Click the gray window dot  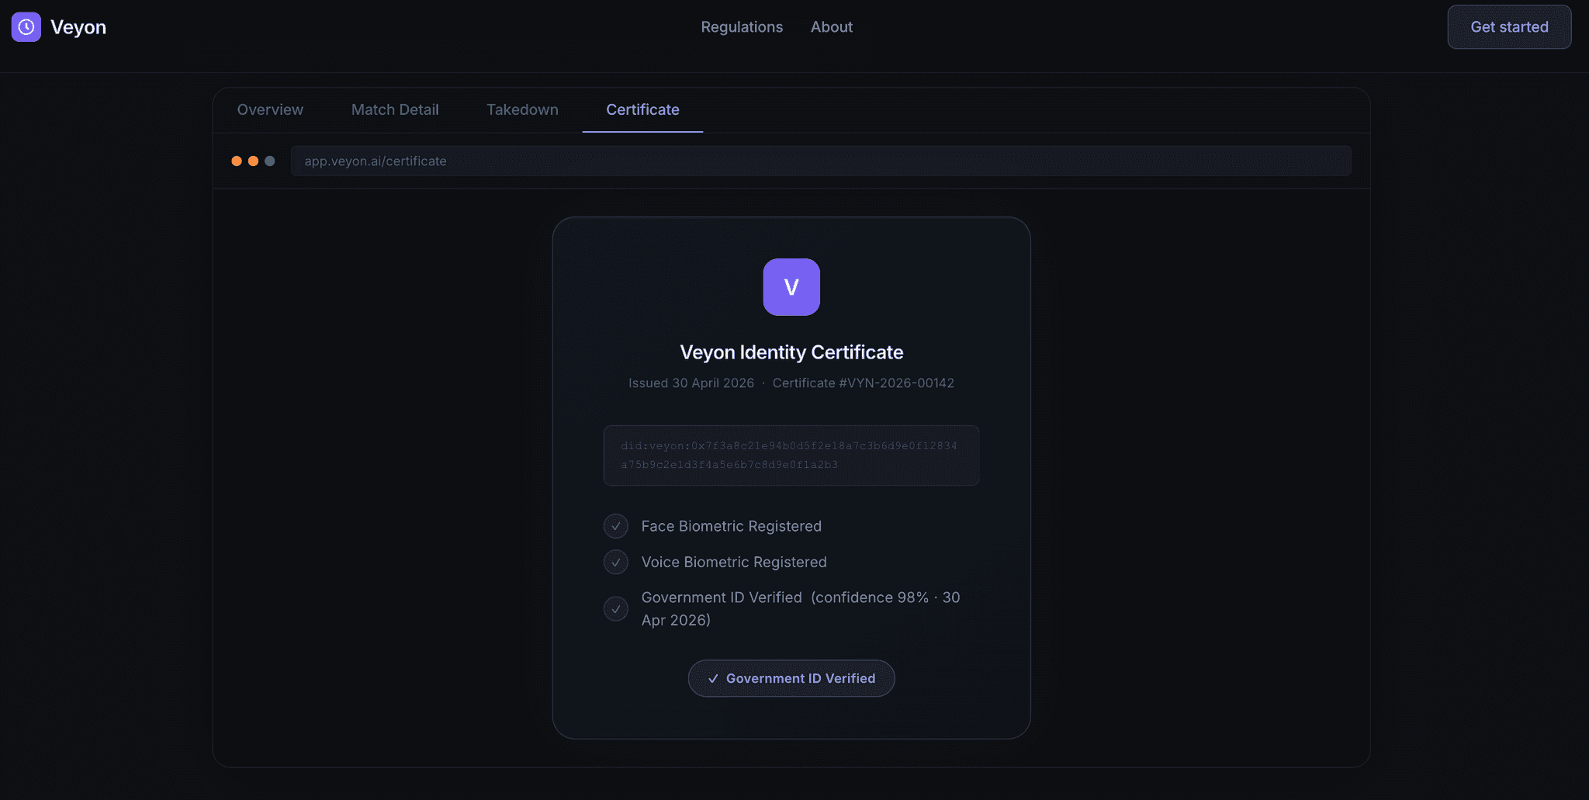pos(270,161)
